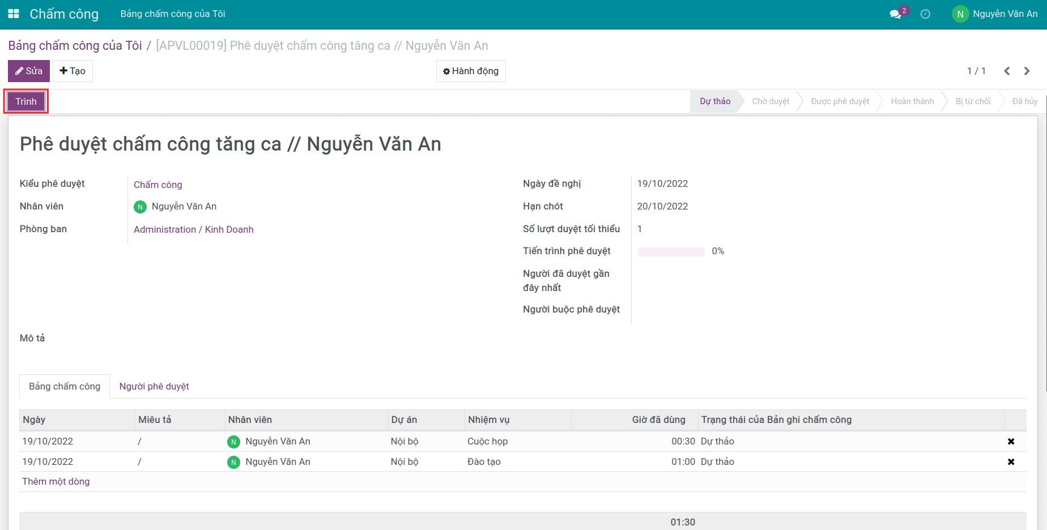Open the activities clock icon

(x=925, y=14)
